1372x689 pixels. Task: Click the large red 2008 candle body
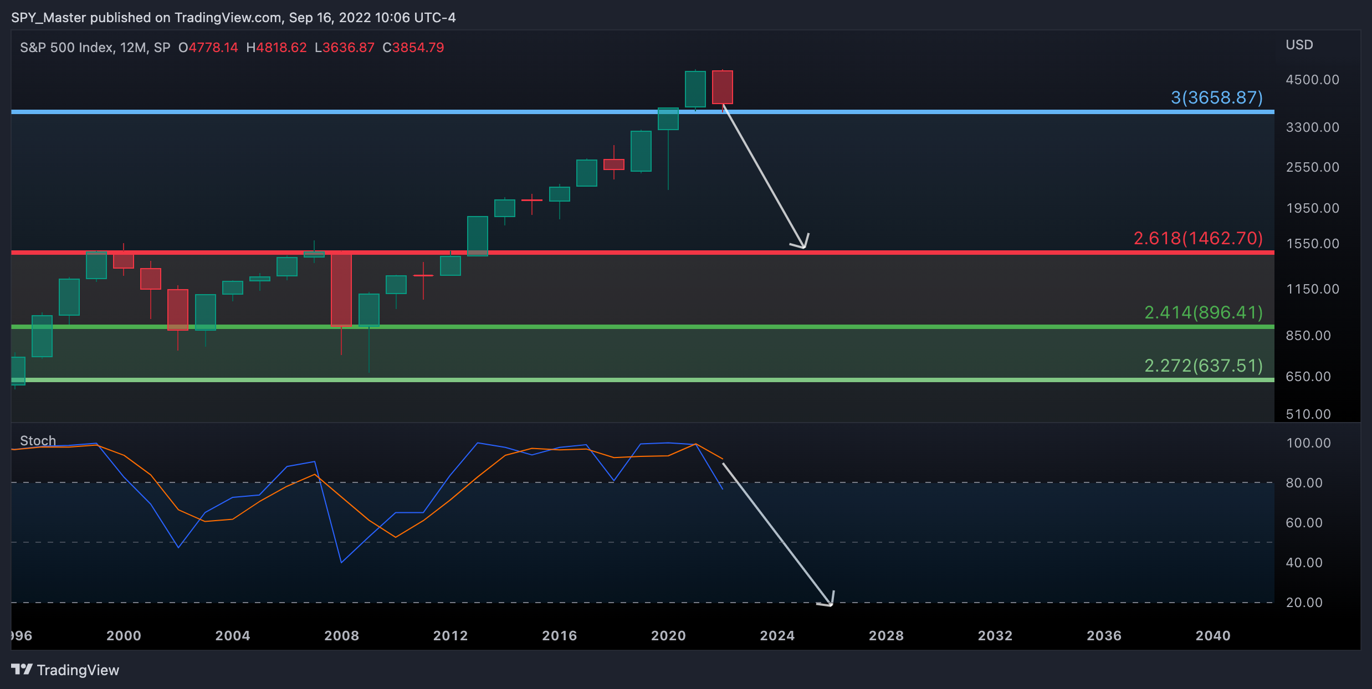pyautogui.click(x=341, y=290)
